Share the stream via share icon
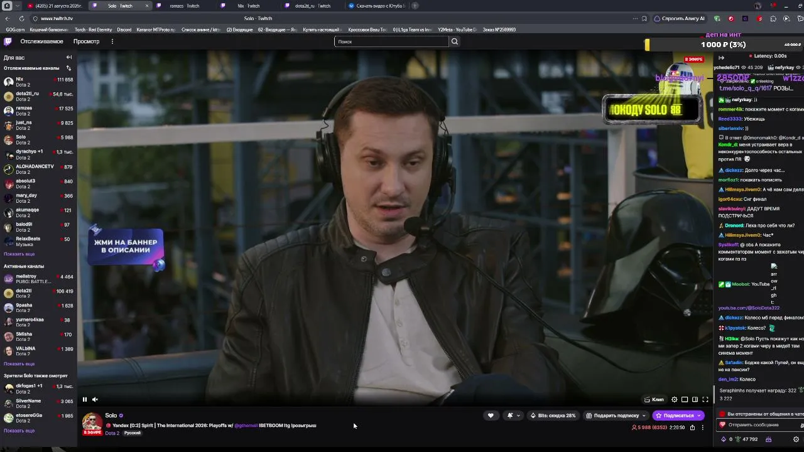The width and height of the screenshot is (804, 452). pos(692,428)
